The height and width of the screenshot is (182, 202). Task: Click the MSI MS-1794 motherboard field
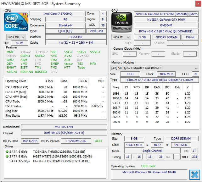[x=64, y=127]
